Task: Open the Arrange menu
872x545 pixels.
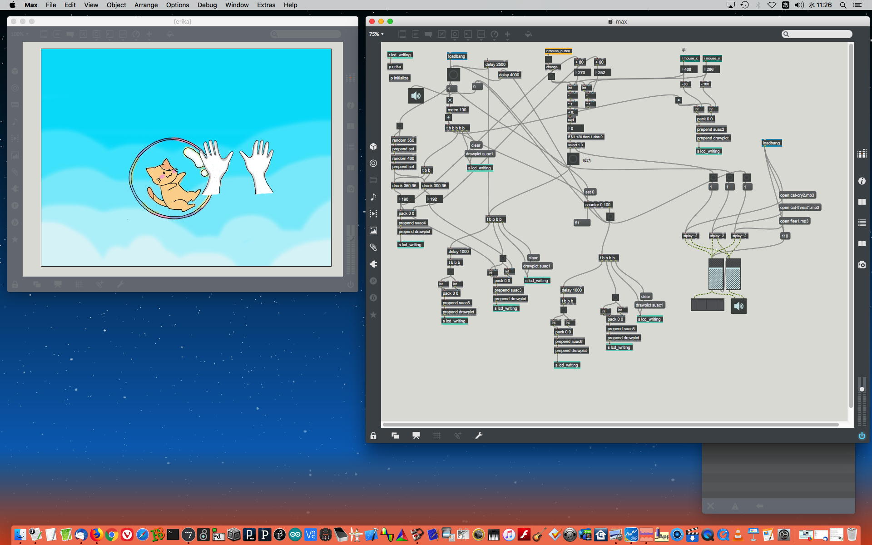Action: [x=146, y=5]
